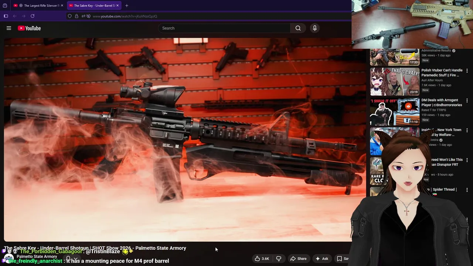The image size is (473, 266).
Task: Open options for New York Town video
Action: click(x=467, y=130)
